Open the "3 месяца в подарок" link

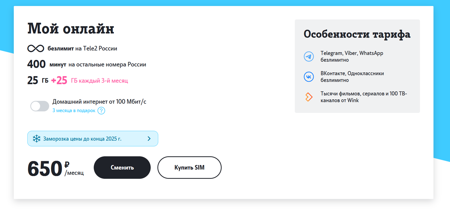(74, 111)
